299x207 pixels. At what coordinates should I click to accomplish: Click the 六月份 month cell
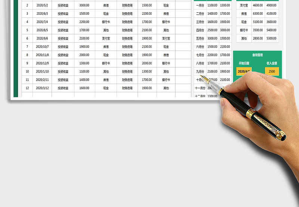coord(200,47)
